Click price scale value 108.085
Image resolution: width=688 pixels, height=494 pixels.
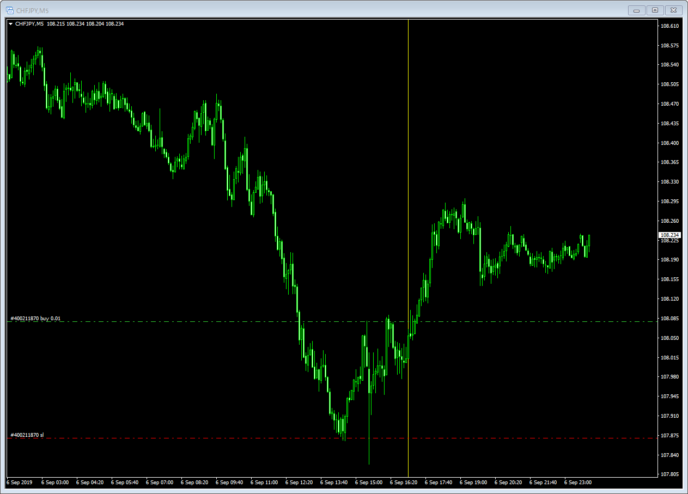pos(669,319)
